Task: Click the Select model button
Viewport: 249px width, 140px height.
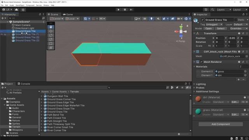Action: click(221, 28)
